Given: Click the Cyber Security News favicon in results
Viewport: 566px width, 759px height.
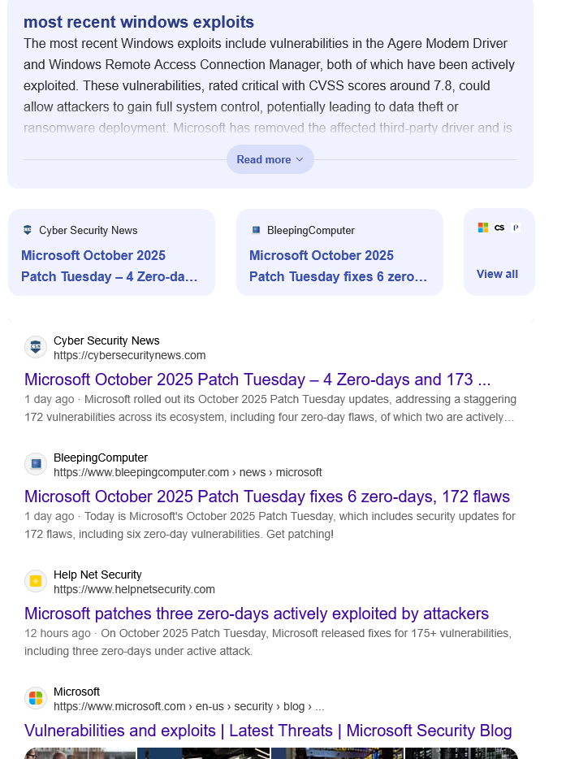Looking at the screenshot, I should click(x=36, y=348).
